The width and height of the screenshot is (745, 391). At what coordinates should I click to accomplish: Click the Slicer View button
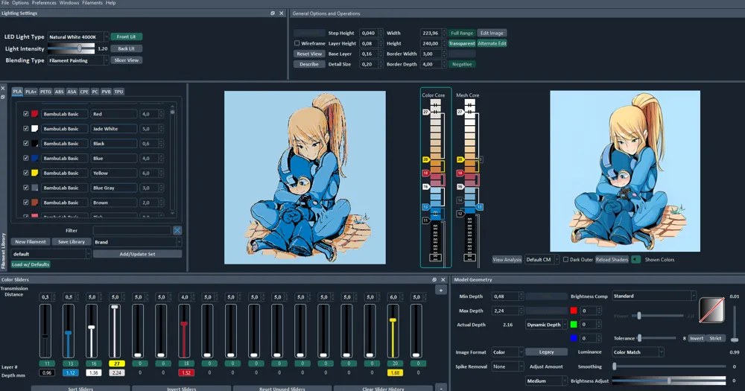point(127,60)
